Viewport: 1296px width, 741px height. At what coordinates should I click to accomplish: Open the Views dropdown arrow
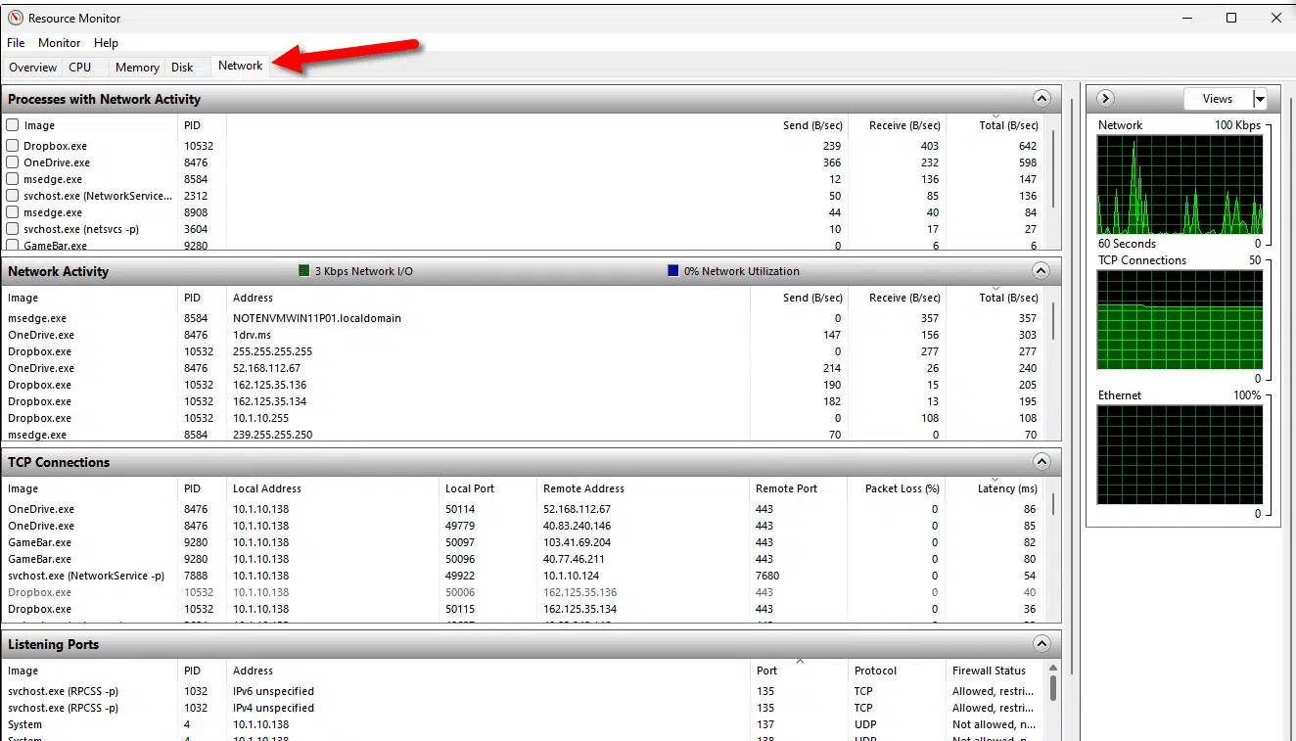[x=1260, y=99]
